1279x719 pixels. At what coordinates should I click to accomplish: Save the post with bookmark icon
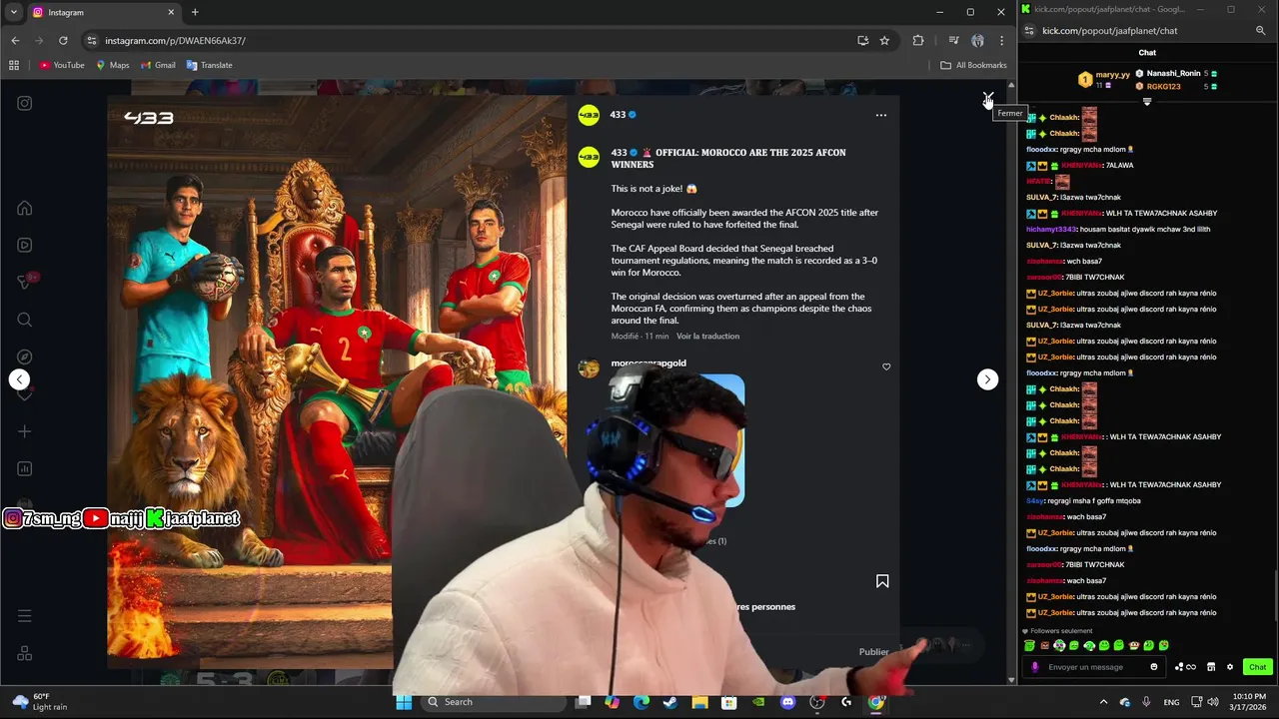click(882, 581)
